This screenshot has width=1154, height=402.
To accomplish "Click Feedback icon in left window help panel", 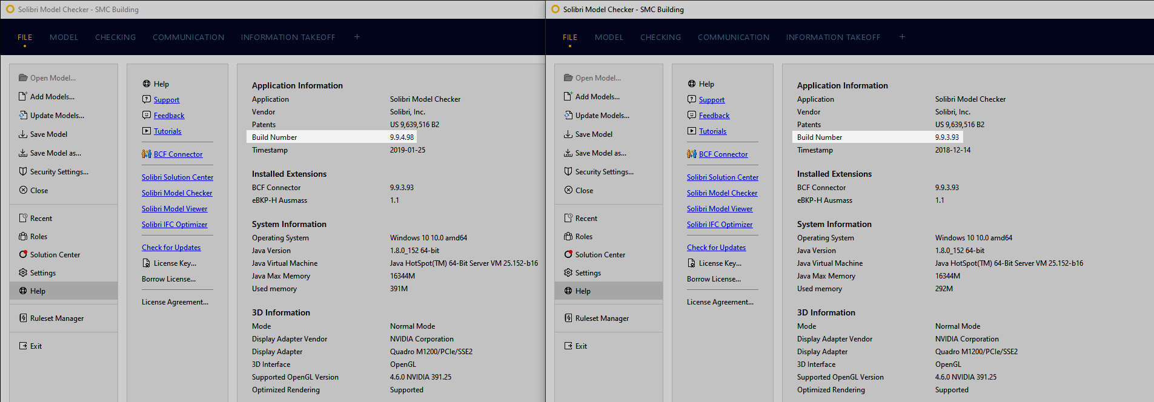I will point(147,115).
